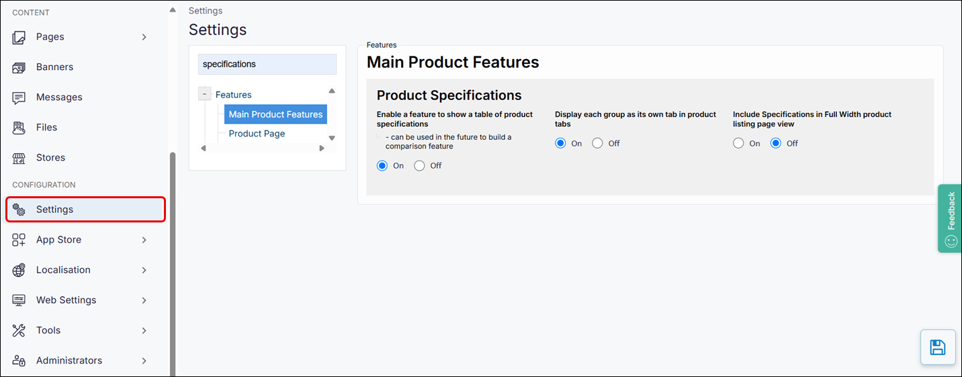Screen dimensions: 962x377
Task: Enable Specifications in Full Width listing view
Action: 739,143
